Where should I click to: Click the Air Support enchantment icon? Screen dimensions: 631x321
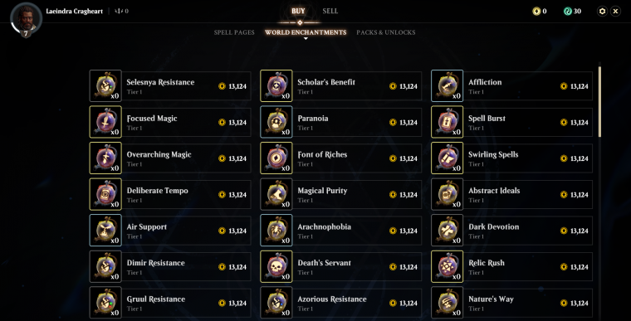coord(105,231)
